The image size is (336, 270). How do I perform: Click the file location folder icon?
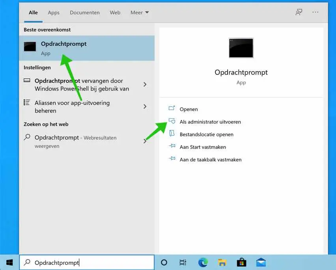tap(172, 133)
